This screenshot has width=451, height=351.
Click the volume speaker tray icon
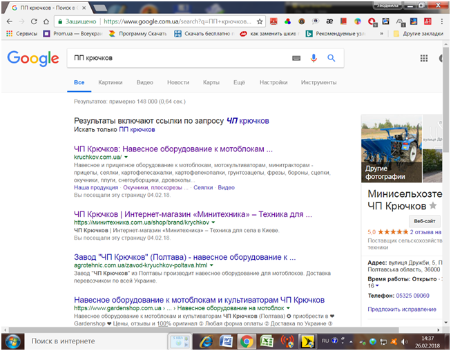point(405,342)
